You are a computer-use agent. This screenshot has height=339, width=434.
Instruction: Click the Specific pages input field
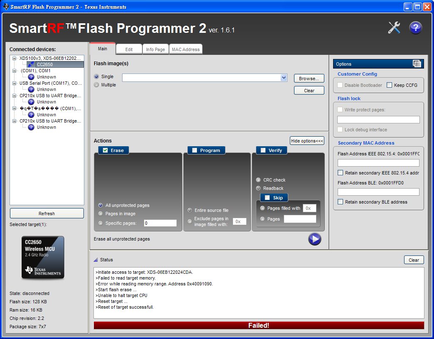point(160,223)
